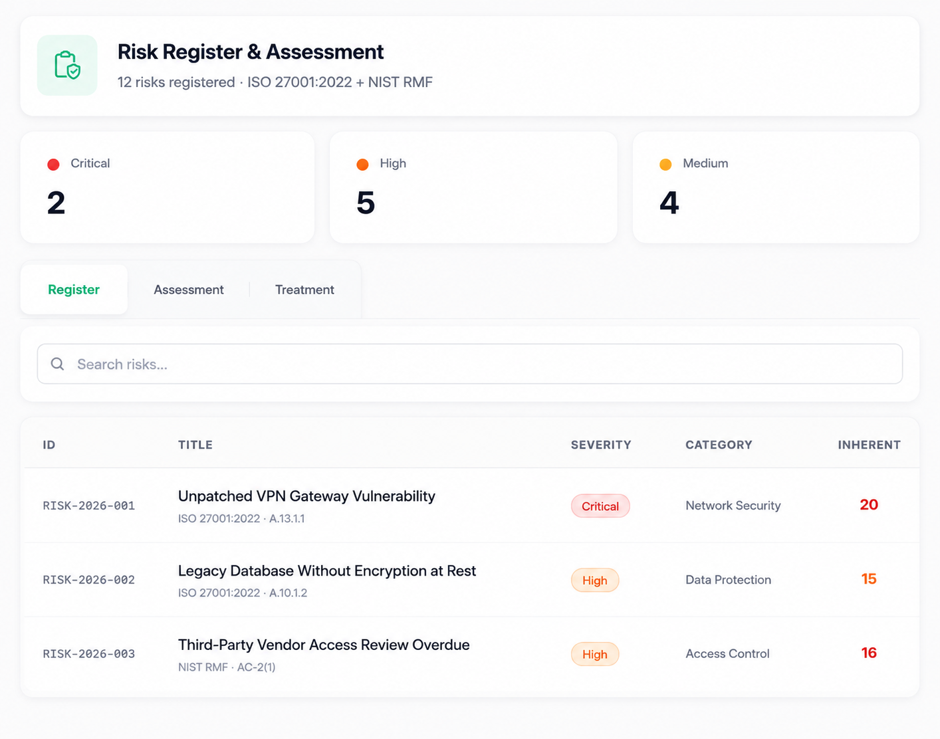Open Legacy Database Without Encryption at Rest
This screenshot has width=940, height=739.
click(327, 571)
